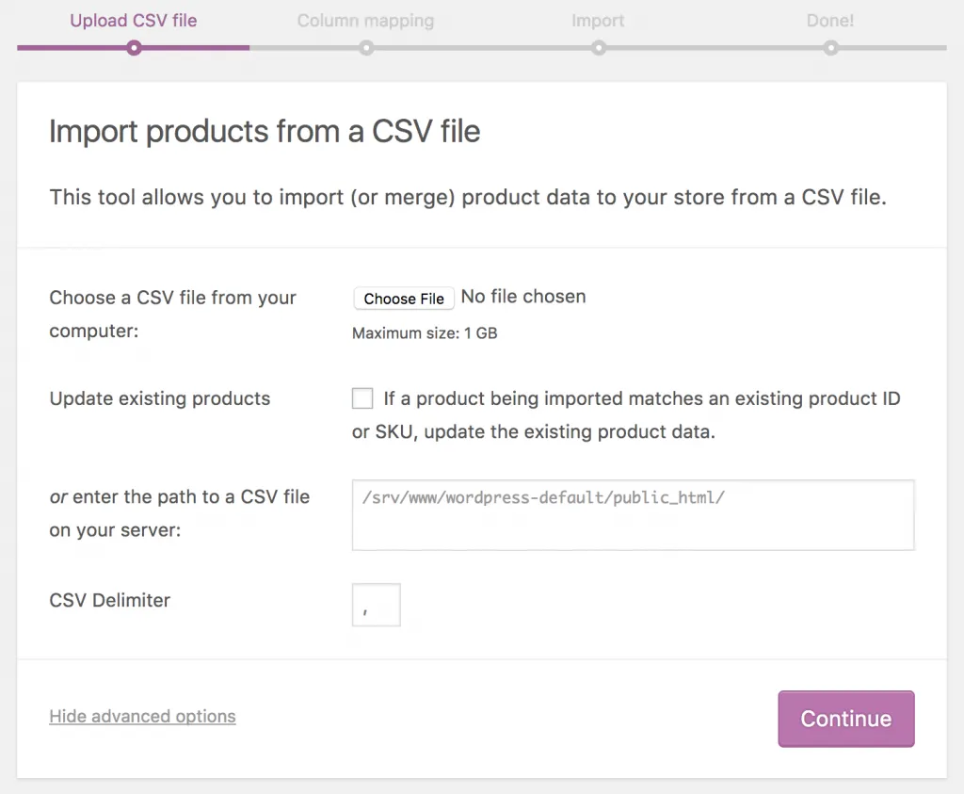The height and width of the screenshot is (794, 964).
Task: Select the Upload CSV file step label
Action: 133,20
